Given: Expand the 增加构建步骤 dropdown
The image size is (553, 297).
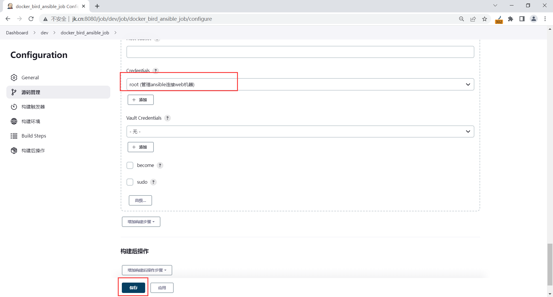Looking at the screenshot, I should (x=141, y=222).
